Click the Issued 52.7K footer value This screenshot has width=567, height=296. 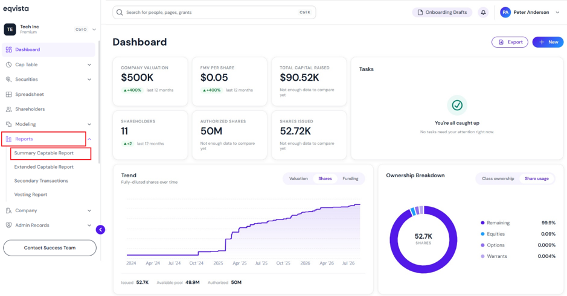tap(143, 282)
